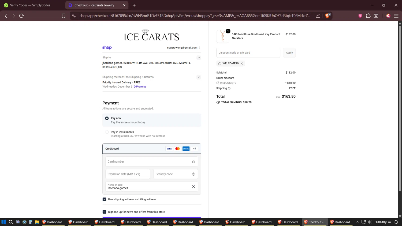This screenshot has width=402, height=226.
Task: Click the Credit card payment method header
Action: tap(152, 149)
